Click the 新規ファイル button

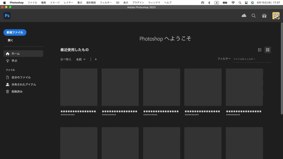pos(15,32)
